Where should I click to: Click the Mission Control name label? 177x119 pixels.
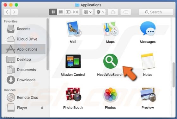[73, 75]
